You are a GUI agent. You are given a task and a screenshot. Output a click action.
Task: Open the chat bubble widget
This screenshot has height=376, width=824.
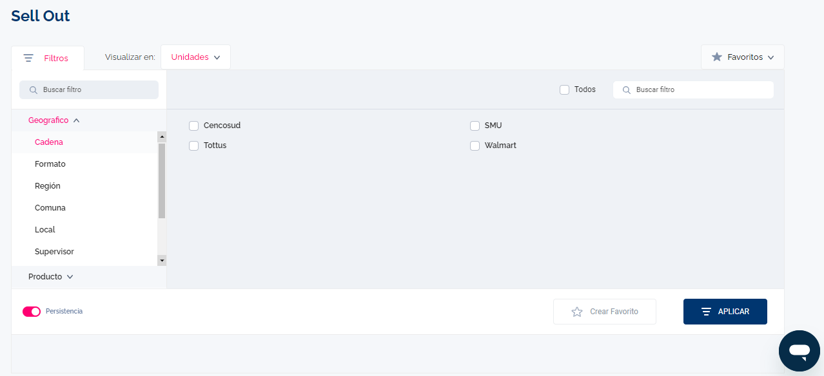pos(799,351)
